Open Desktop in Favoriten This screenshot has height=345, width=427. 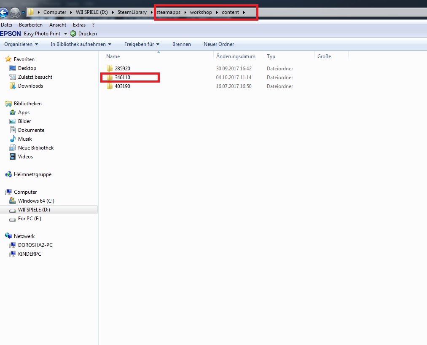(x=27, y=68)
